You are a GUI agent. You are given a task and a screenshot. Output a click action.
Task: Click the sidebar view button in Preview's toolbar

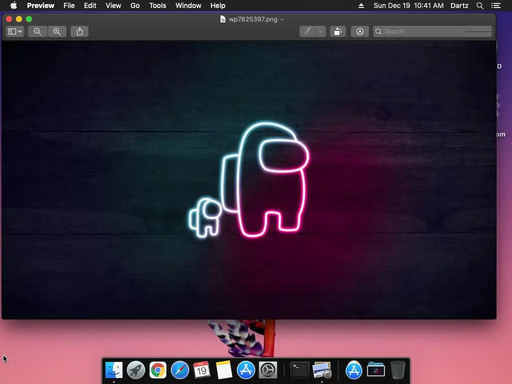tap(15, 31)
